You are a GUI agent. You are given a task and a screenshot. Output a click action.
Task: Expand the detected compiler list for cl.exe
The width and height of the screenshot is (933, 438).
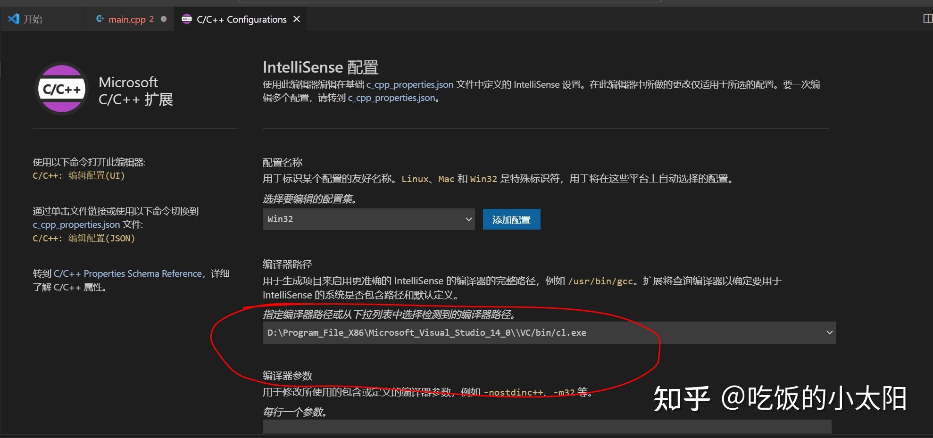pyautogui.click(x=829, y=332)
